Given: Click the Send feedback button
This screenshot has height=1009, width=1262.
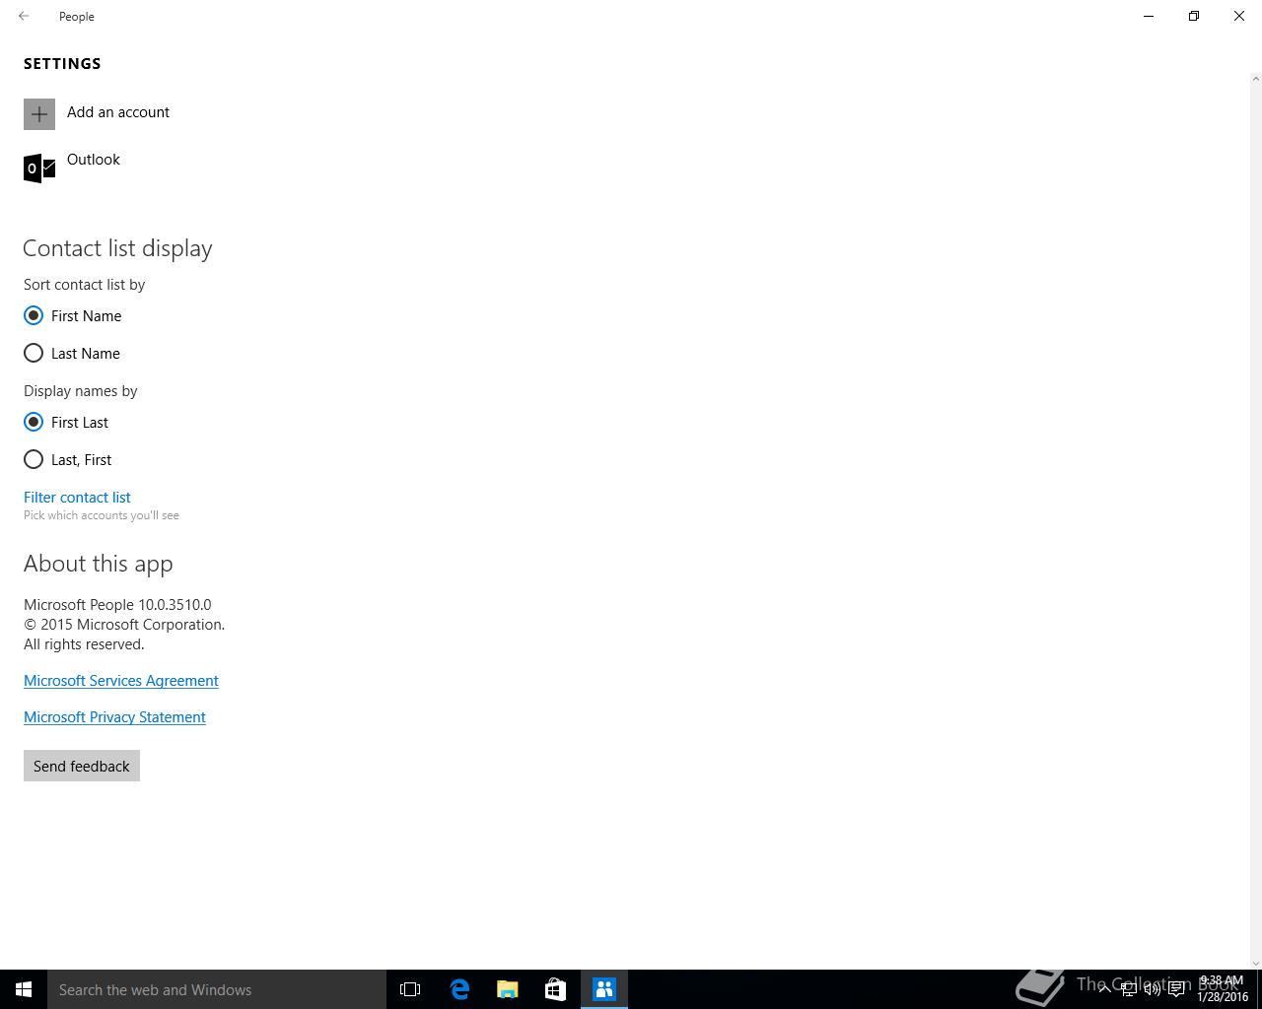Looking at the screenshot, I should coord(82,766).
